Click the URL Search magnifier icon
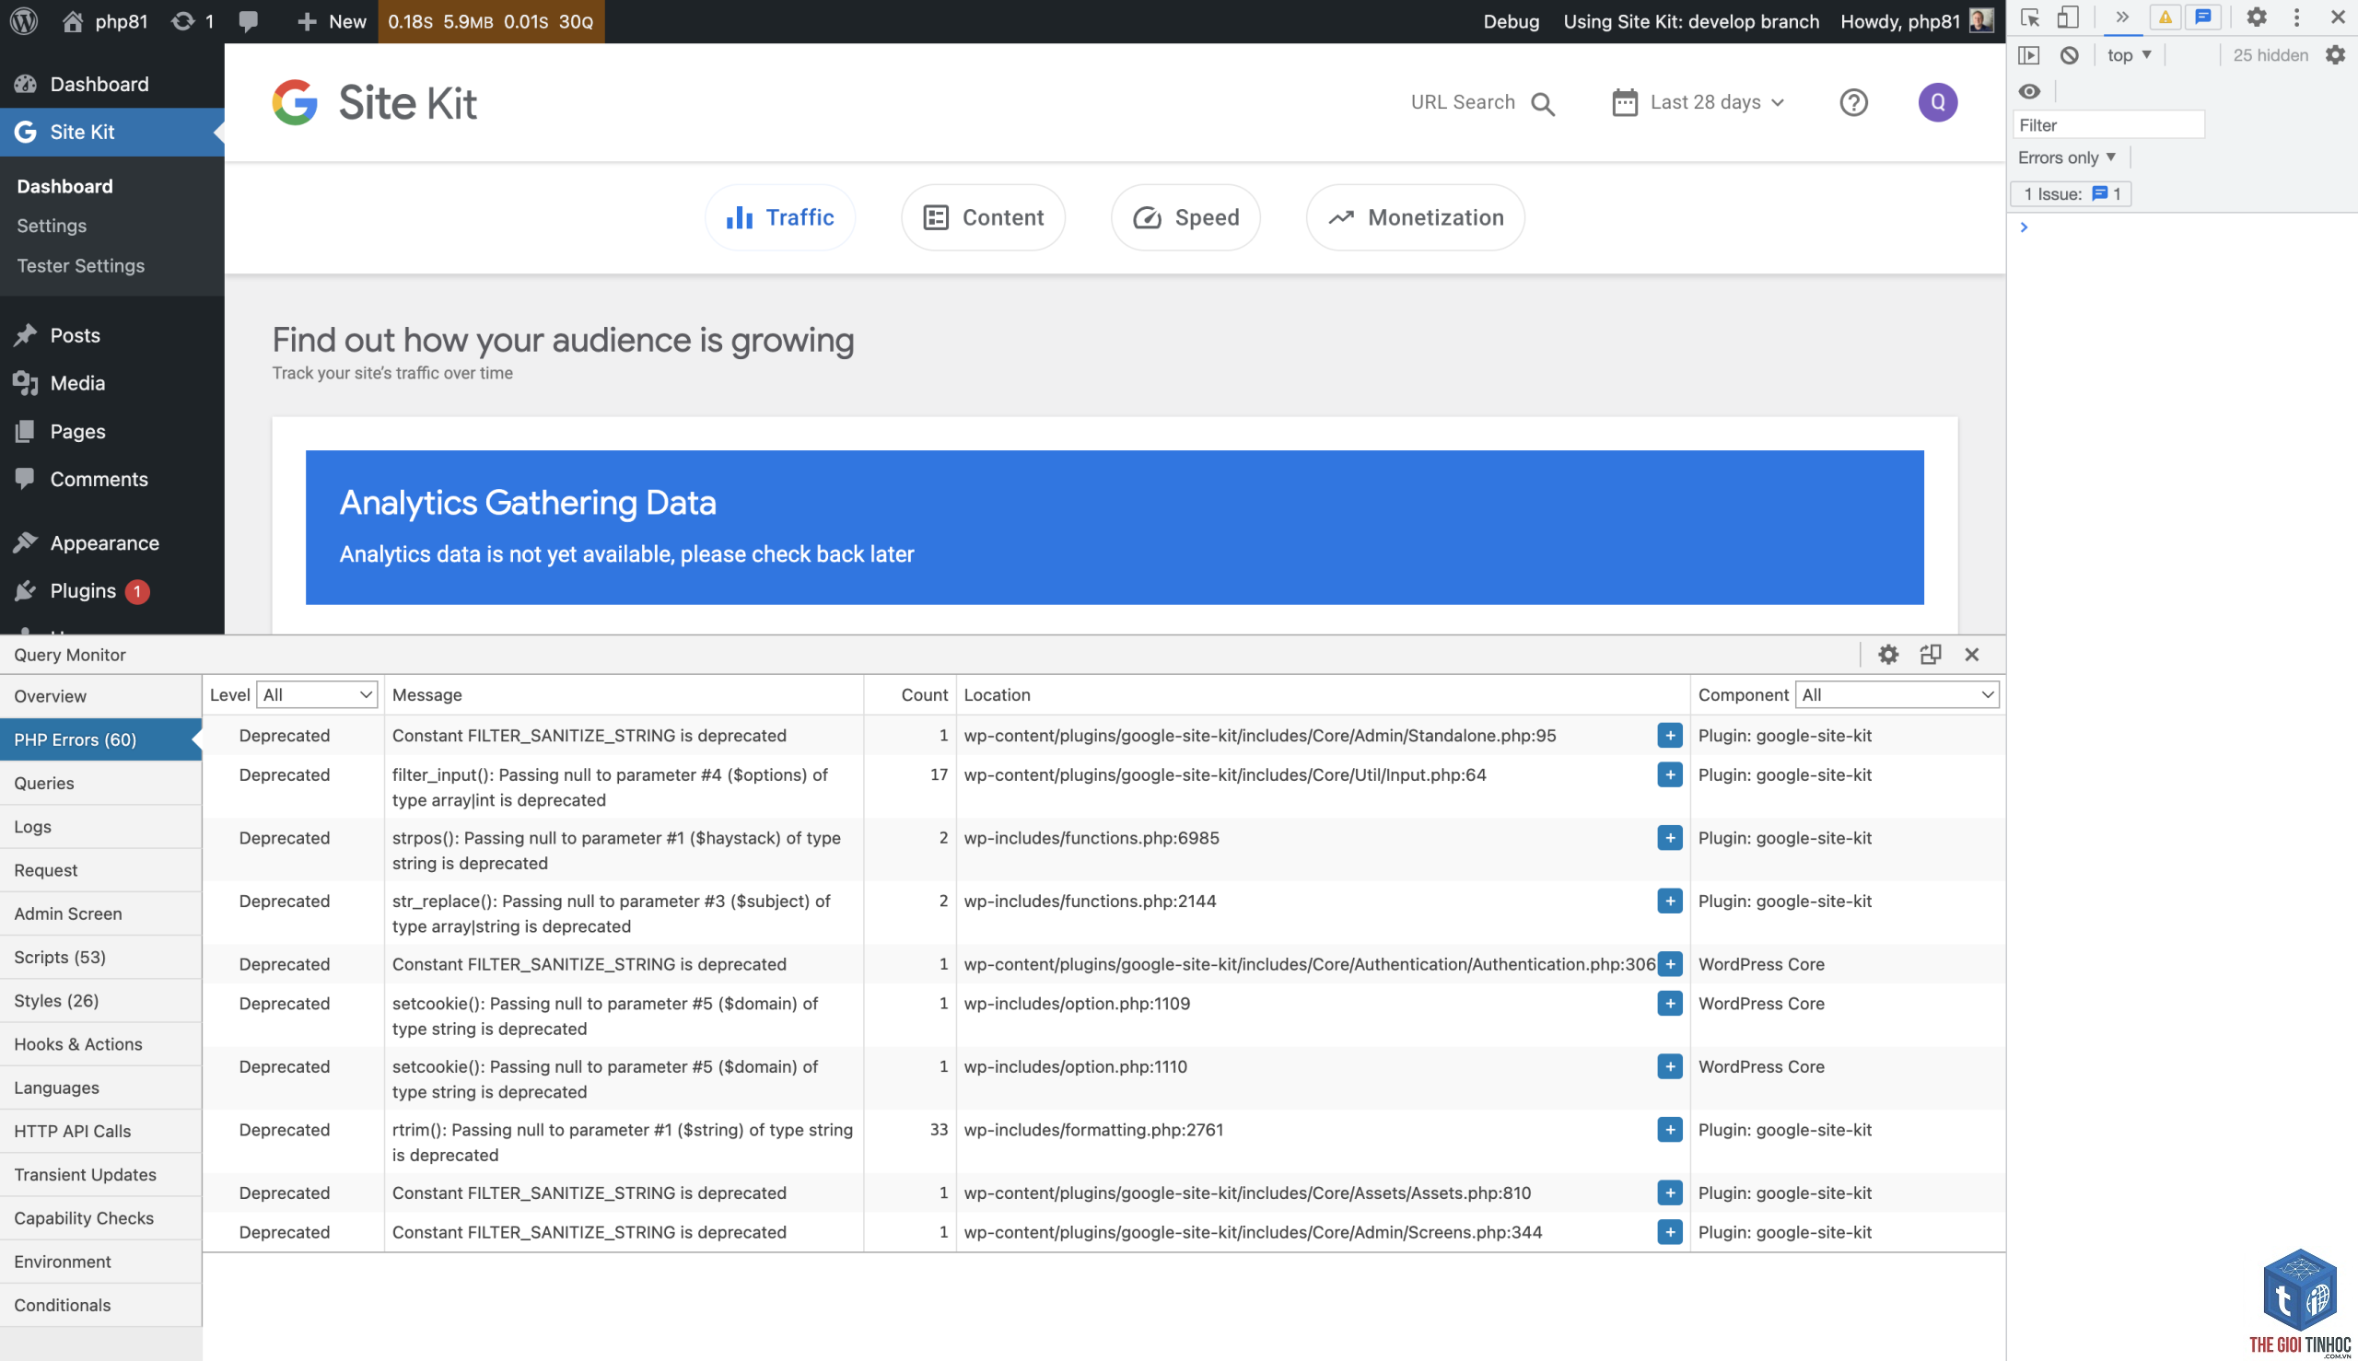Image resolution: width=2358 pixels, height=1361 pixels. coord(1543,104)
